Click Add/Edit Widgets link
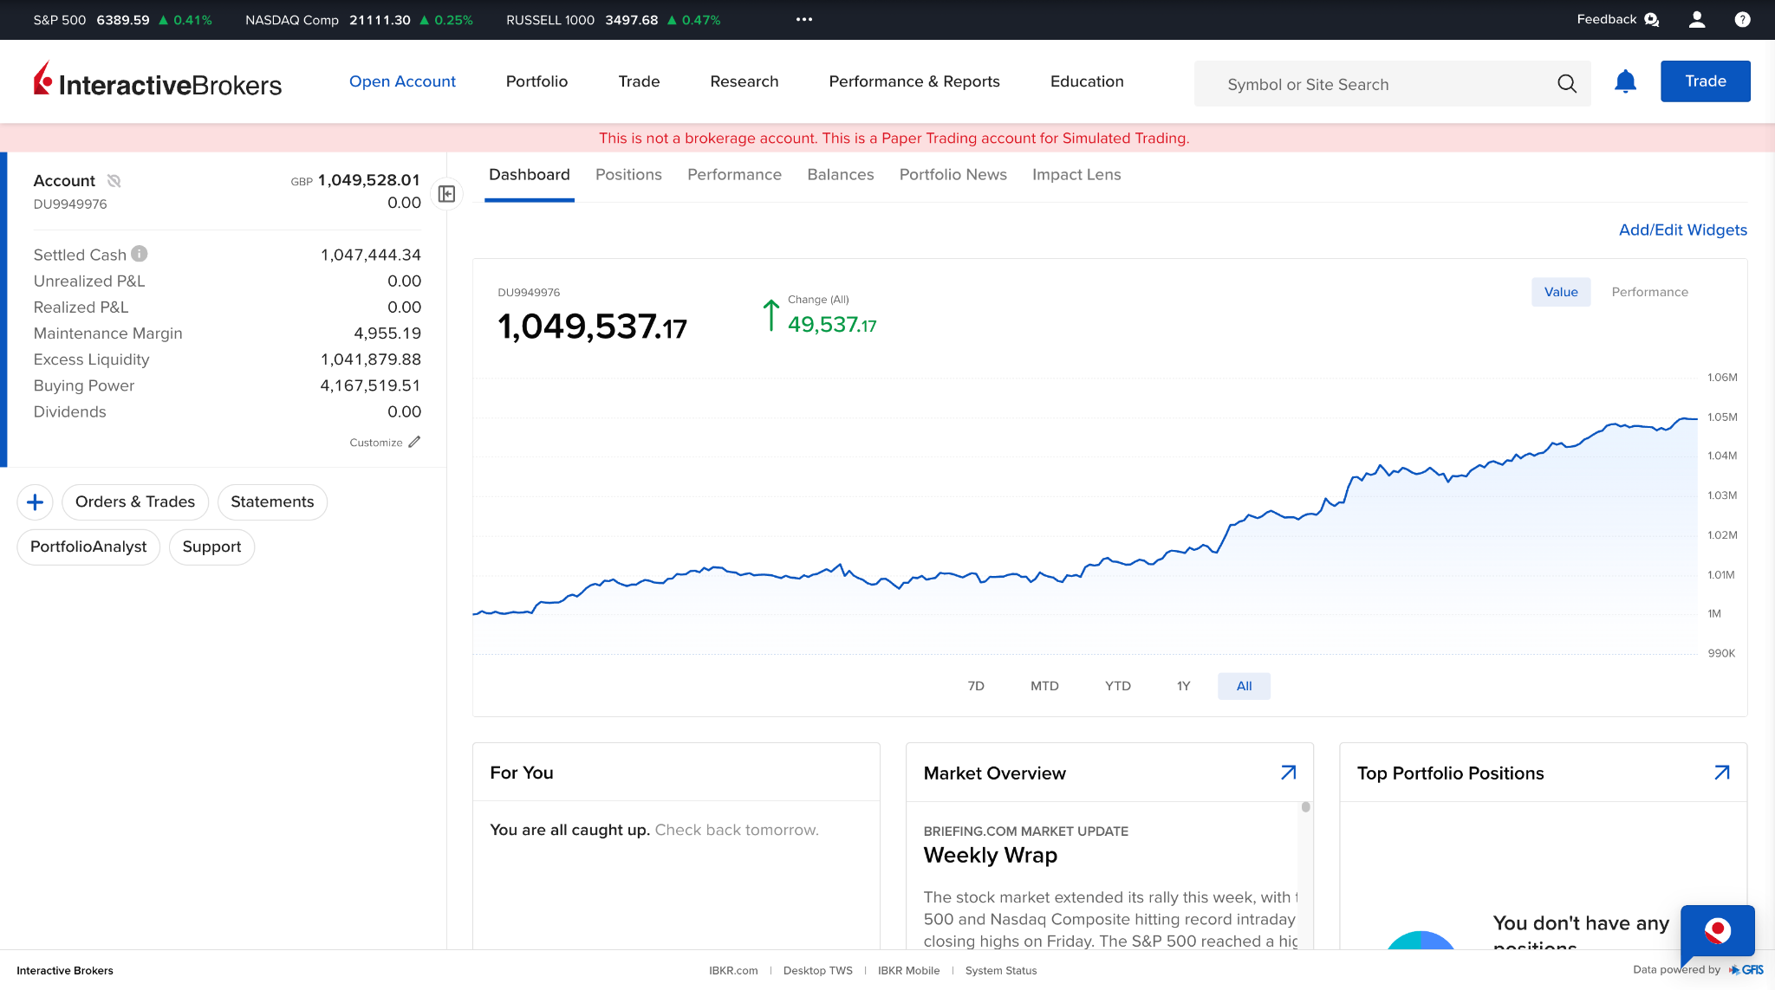The width and height of the screenshot is (1775, 990). click(x=1683, y=230)
